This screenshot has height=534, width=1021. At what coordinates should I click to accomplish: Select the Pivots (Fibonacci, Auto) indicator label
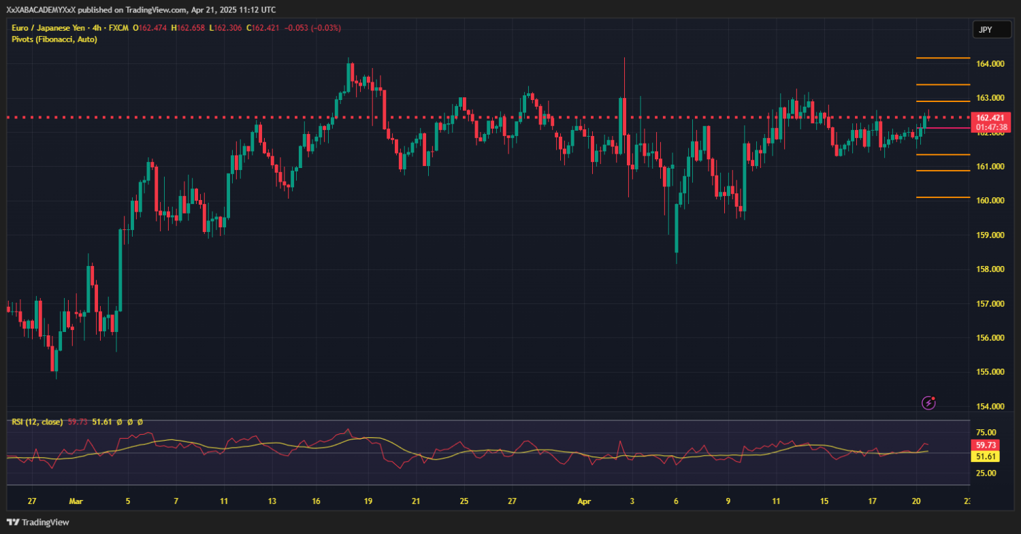pyautogui.click(x=54, y=39)
